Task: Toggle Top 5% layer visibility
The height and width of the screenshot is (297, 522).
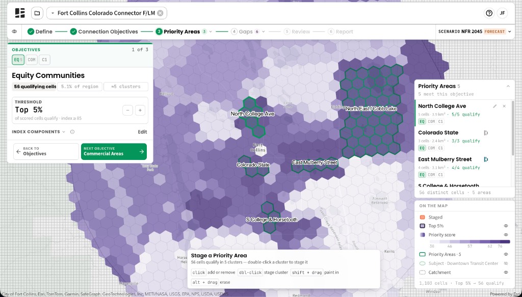Action: click(506, 226)
